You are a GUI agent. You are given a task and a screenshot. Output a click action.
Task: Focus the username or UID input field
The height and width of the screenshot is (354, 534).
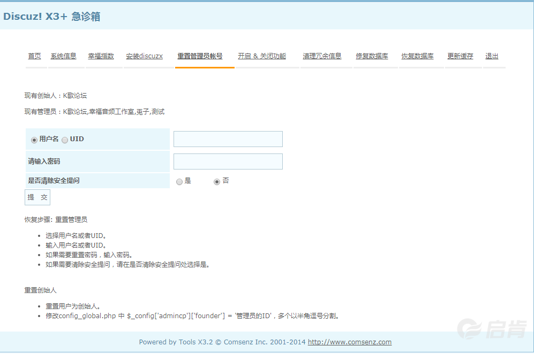pos(228,139)
